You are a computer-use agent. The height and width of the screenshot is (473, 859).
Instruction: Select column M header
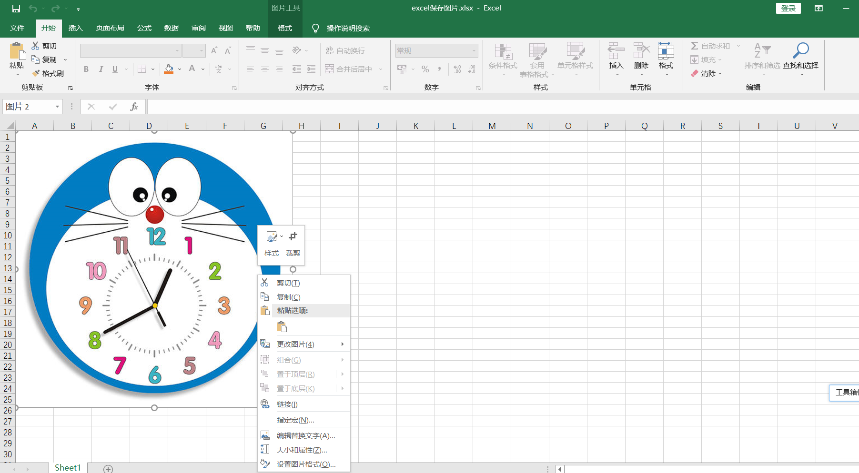pos(492,126)
